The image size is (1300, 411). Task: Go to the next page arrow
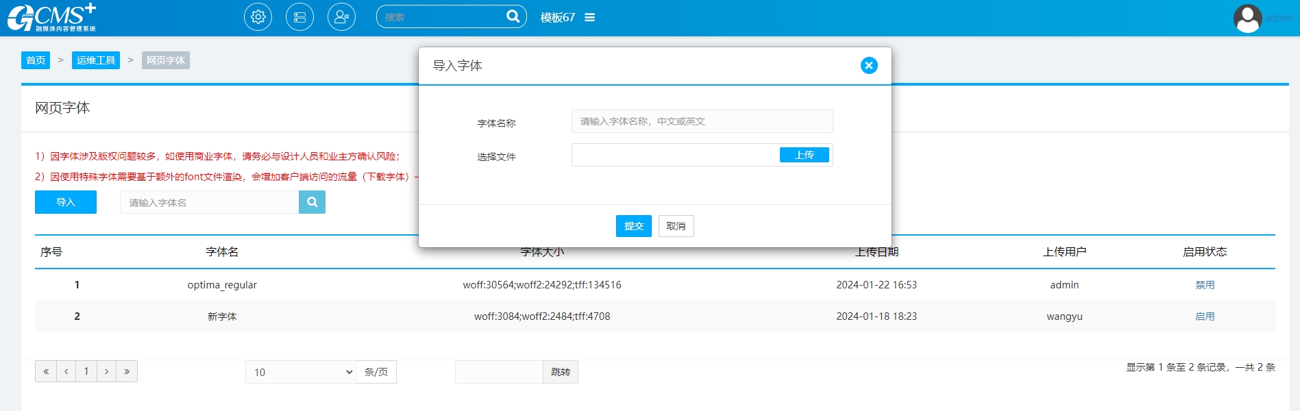coord(106,371)
